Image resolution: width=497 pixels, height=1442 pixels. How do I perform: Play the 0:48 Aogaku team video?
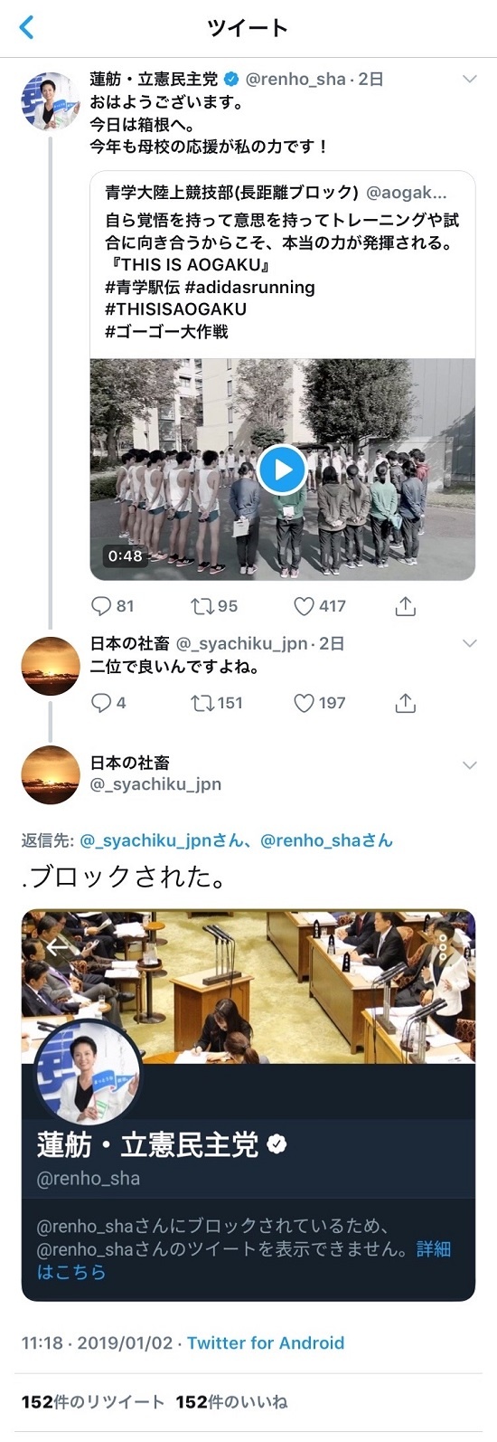click(x=282, y=470)
